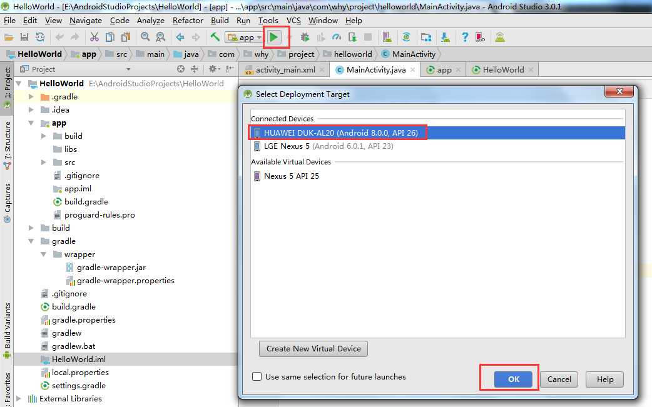Hide the Project panel with hide icon
652x407 pixels.
(230, 69)
